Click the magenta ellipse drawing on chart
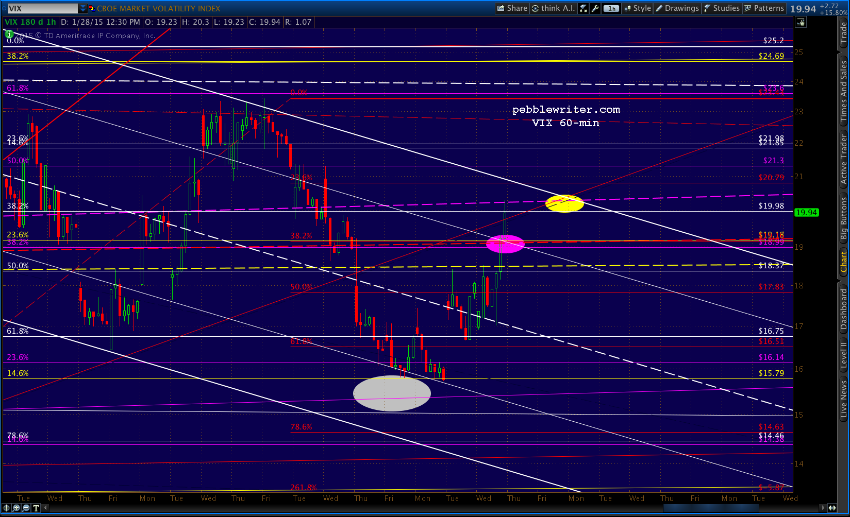Image resolution: width=850 pixels, height=517 pixels. tap(505, 244)
